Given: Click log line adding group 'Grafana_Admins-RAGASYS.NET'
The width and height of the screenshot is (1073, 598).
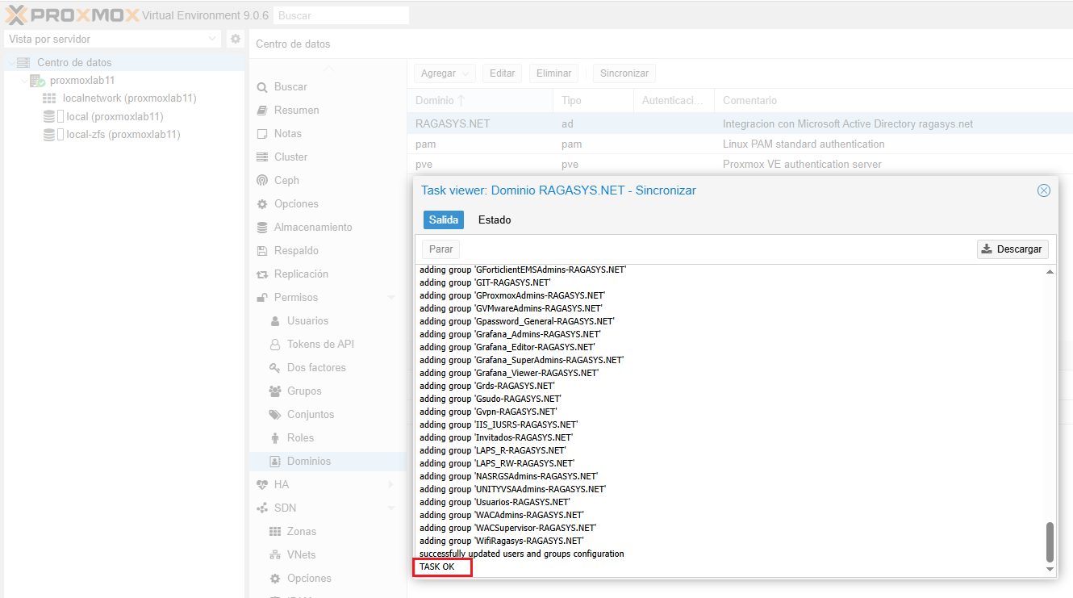Looking at the screenshot, I should pos(510,334).
